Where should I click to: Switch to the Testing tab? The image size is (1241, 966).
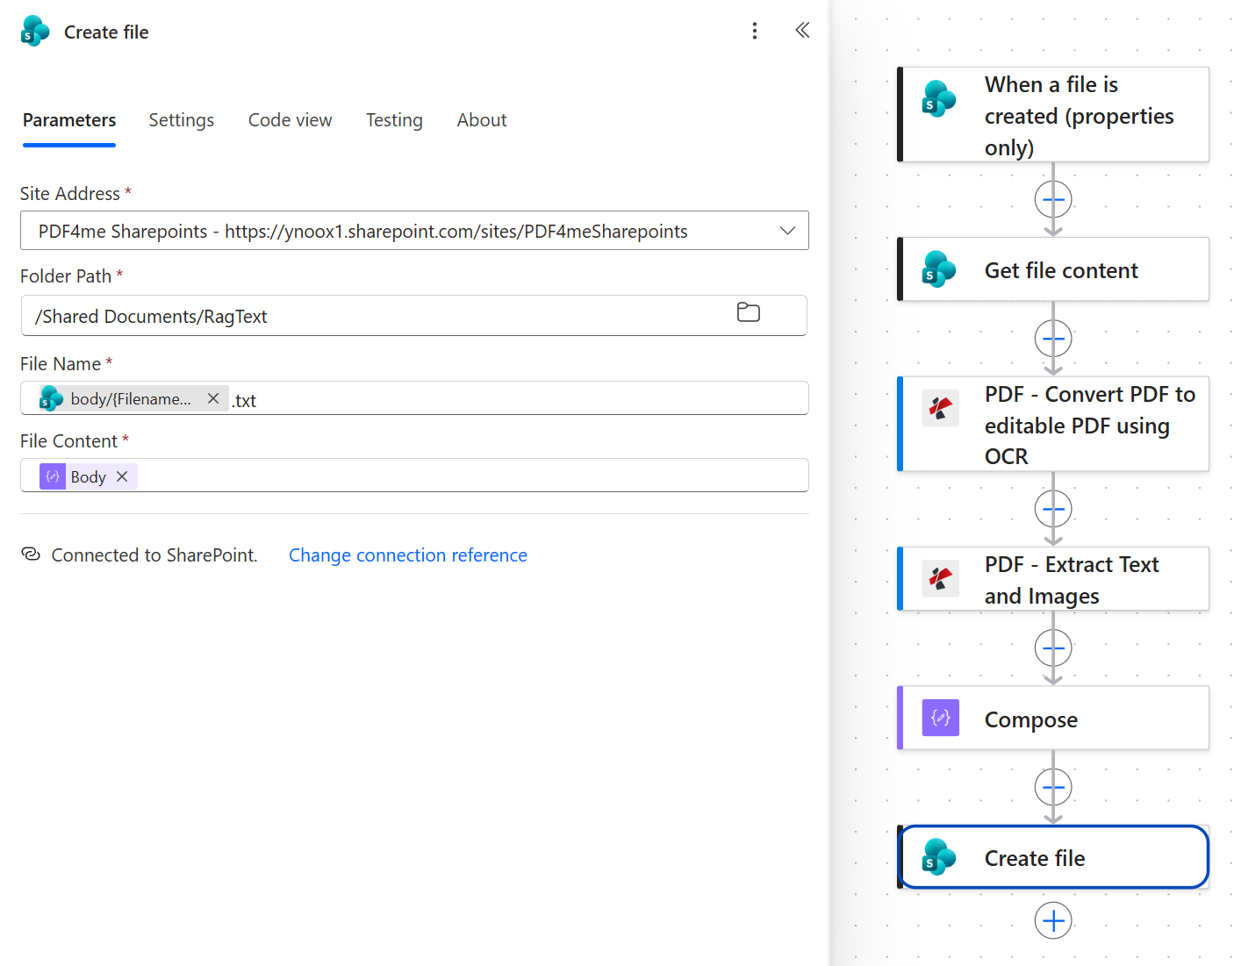pyautogui.click(x=394, y=120)
